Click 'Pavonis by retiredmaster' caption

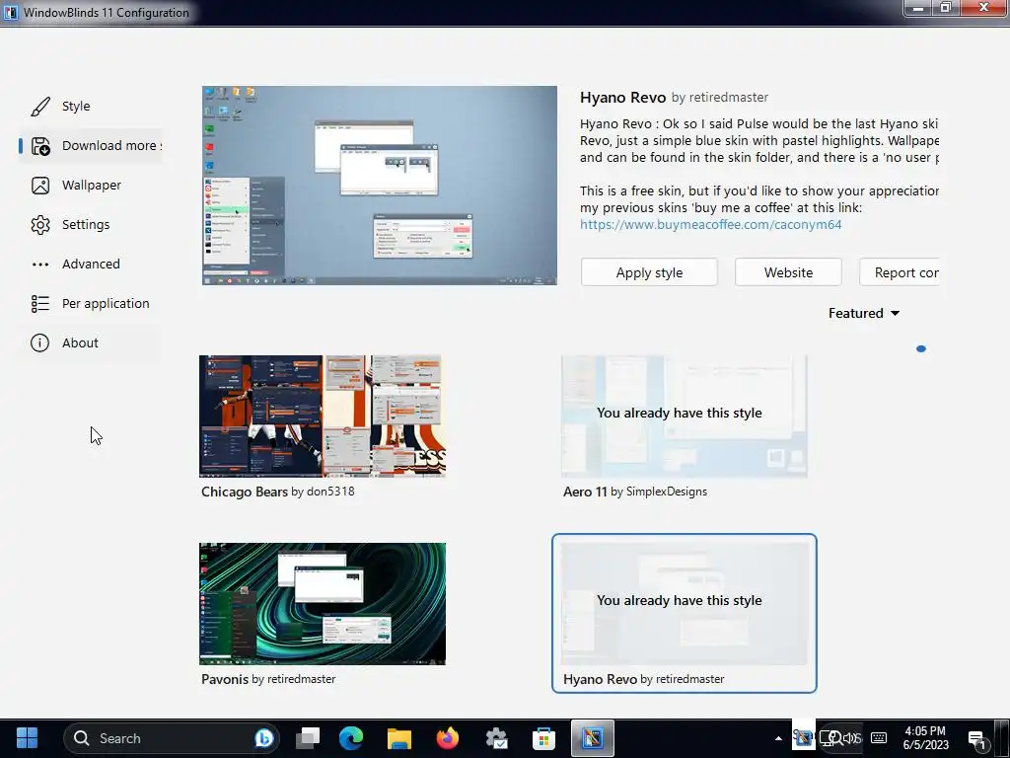[x=268, y=679]
